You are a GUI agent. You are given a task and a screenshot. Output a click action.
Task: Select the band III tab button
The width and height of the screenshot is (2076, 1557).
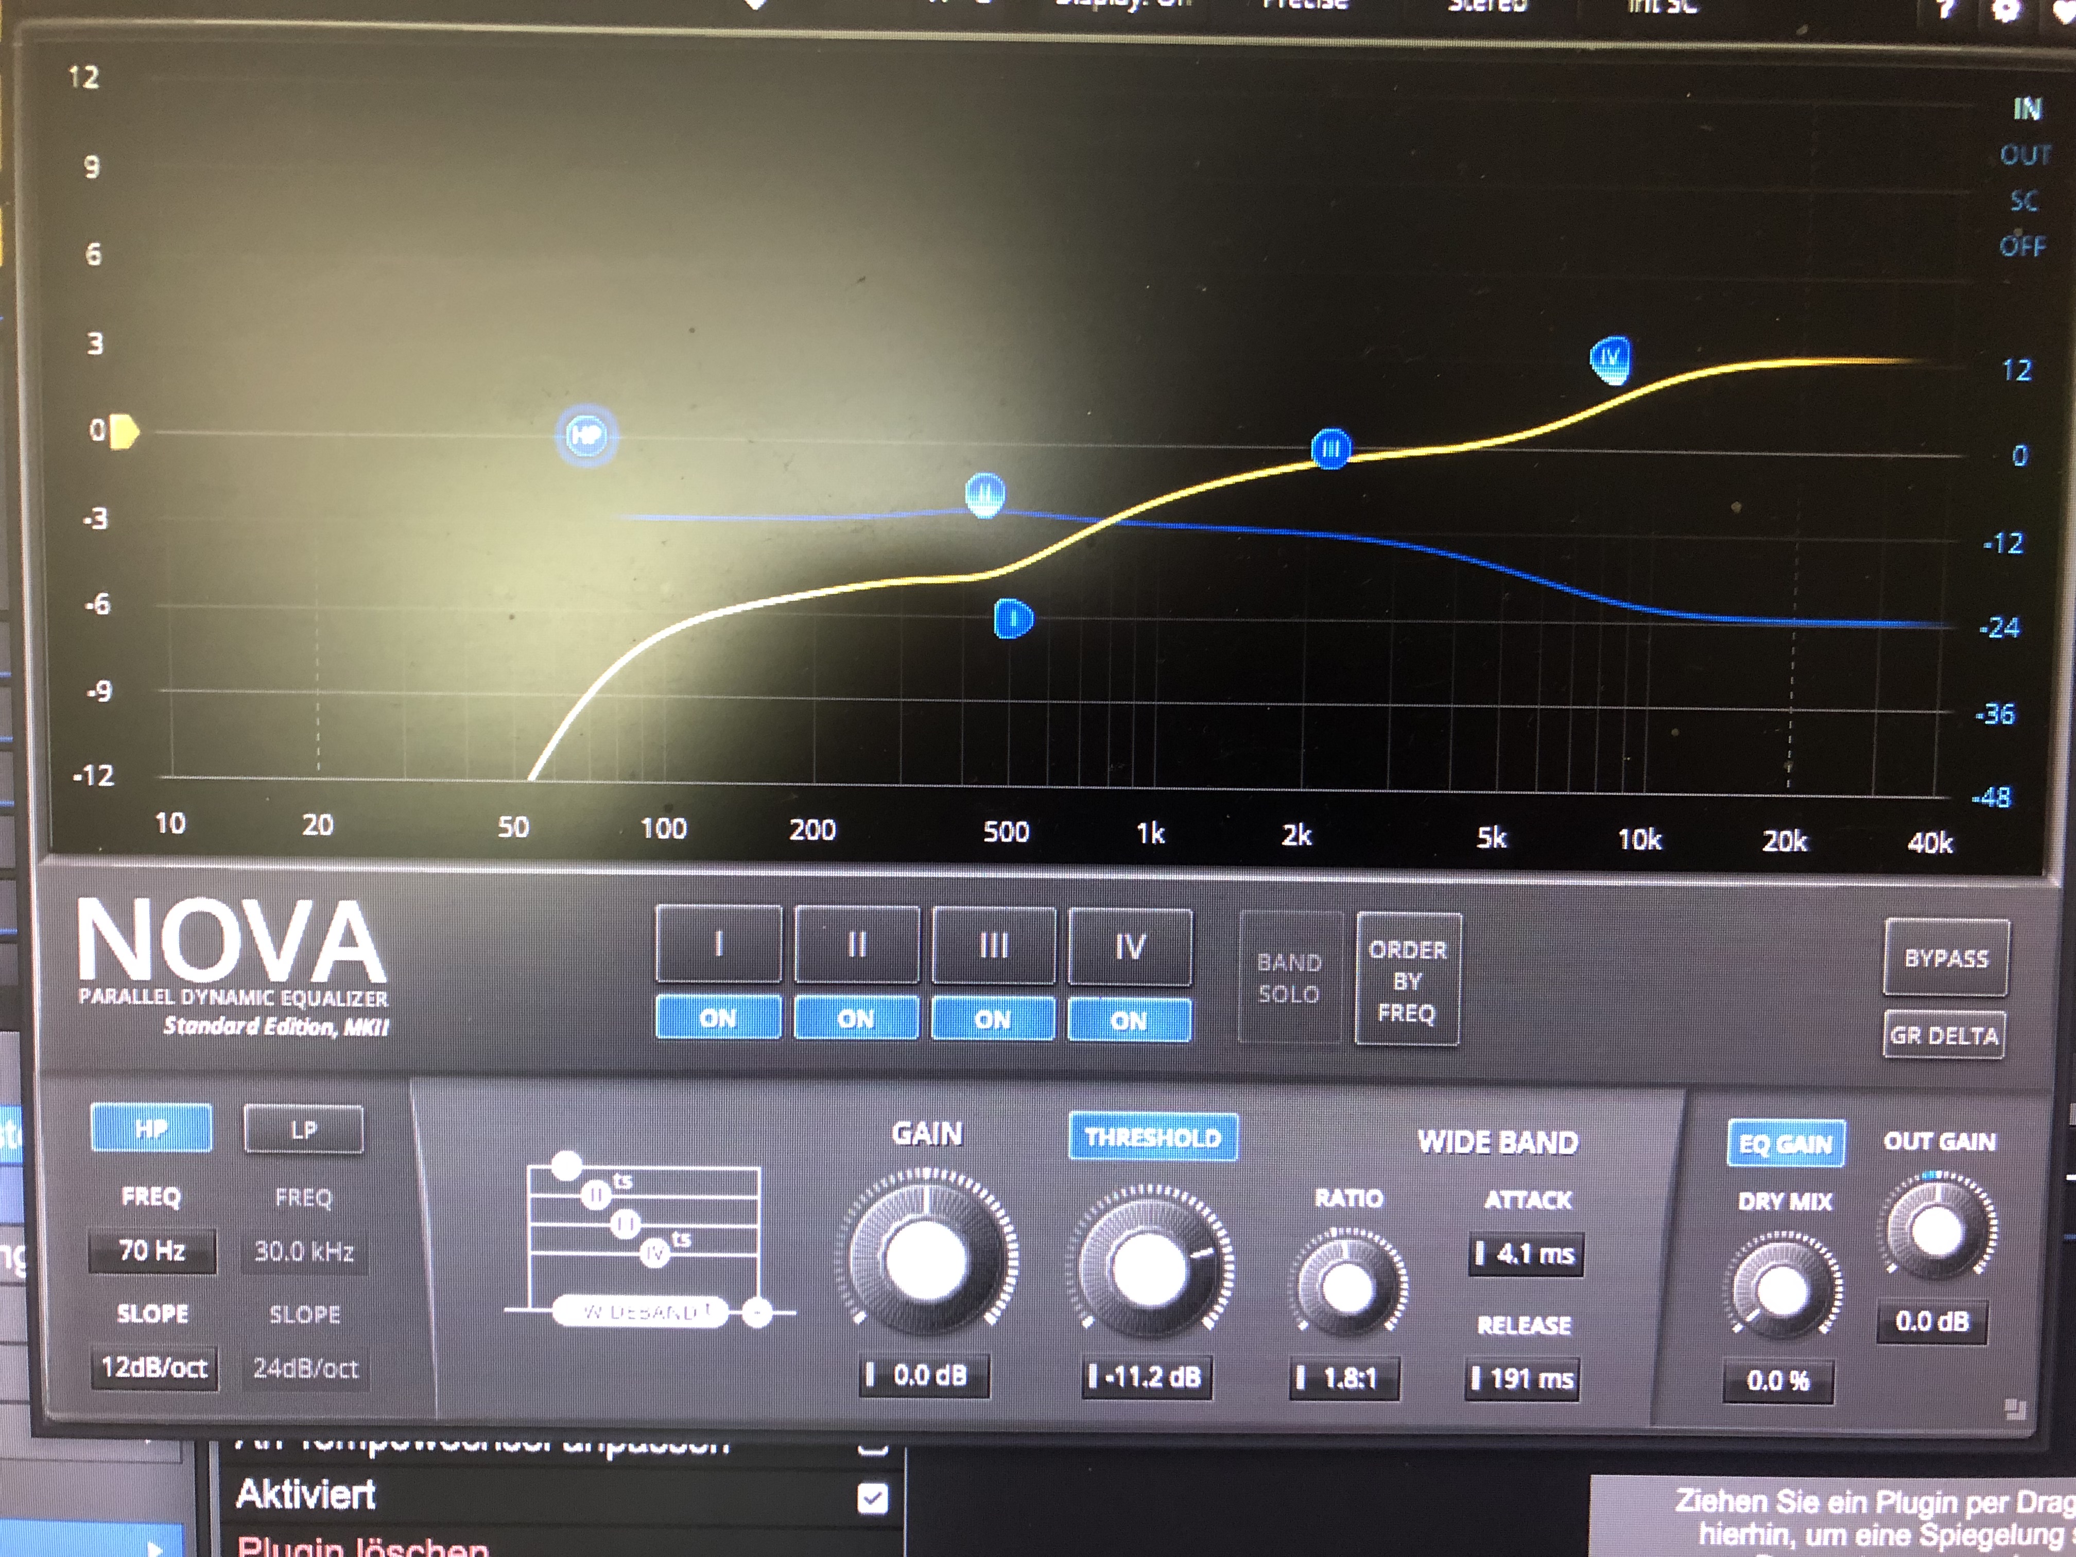point(993,946)
